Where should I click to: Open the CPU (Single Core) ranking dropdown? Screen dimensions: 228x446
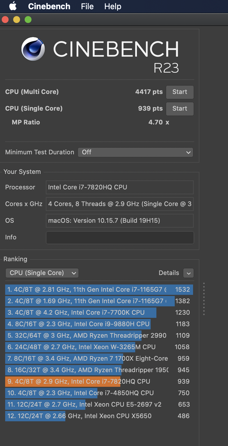(x=42, y=273)
